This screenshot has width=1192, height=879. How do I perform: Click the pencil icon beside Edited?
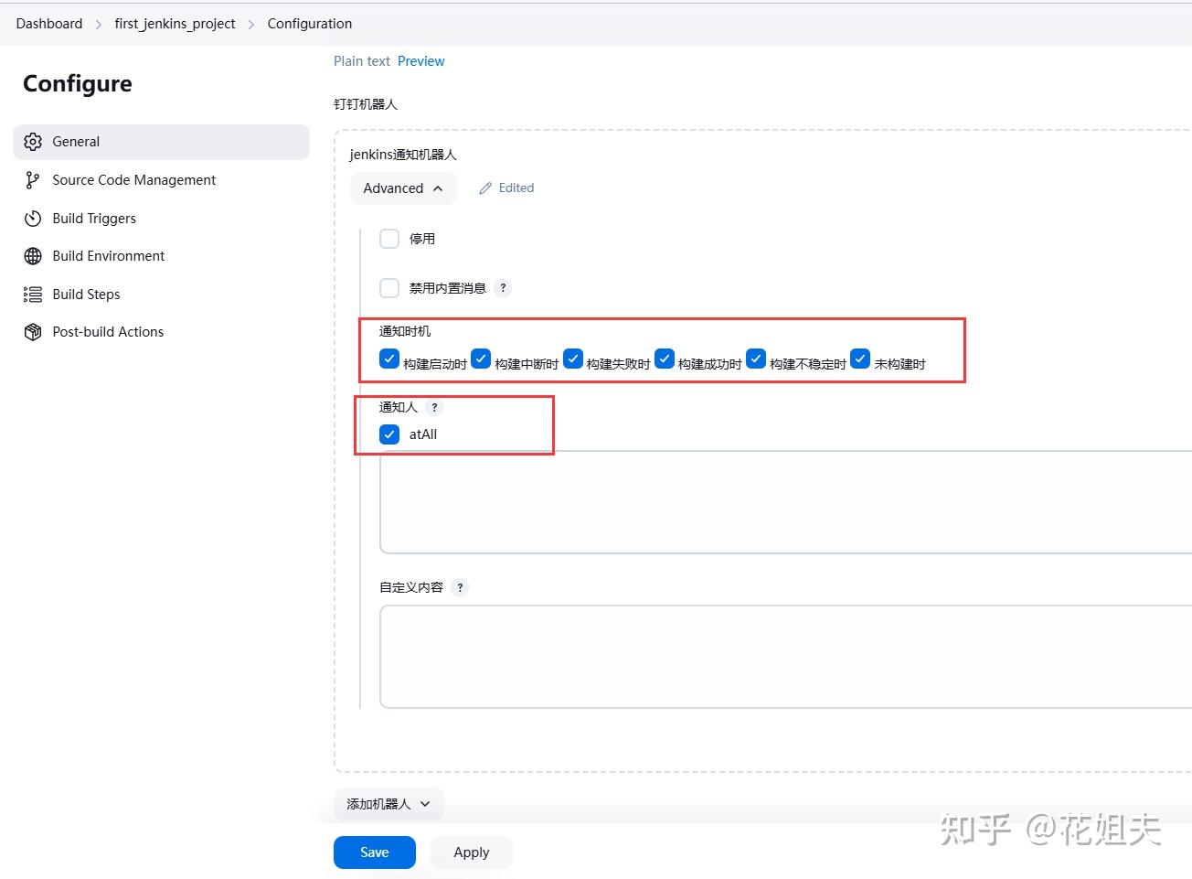485,188
